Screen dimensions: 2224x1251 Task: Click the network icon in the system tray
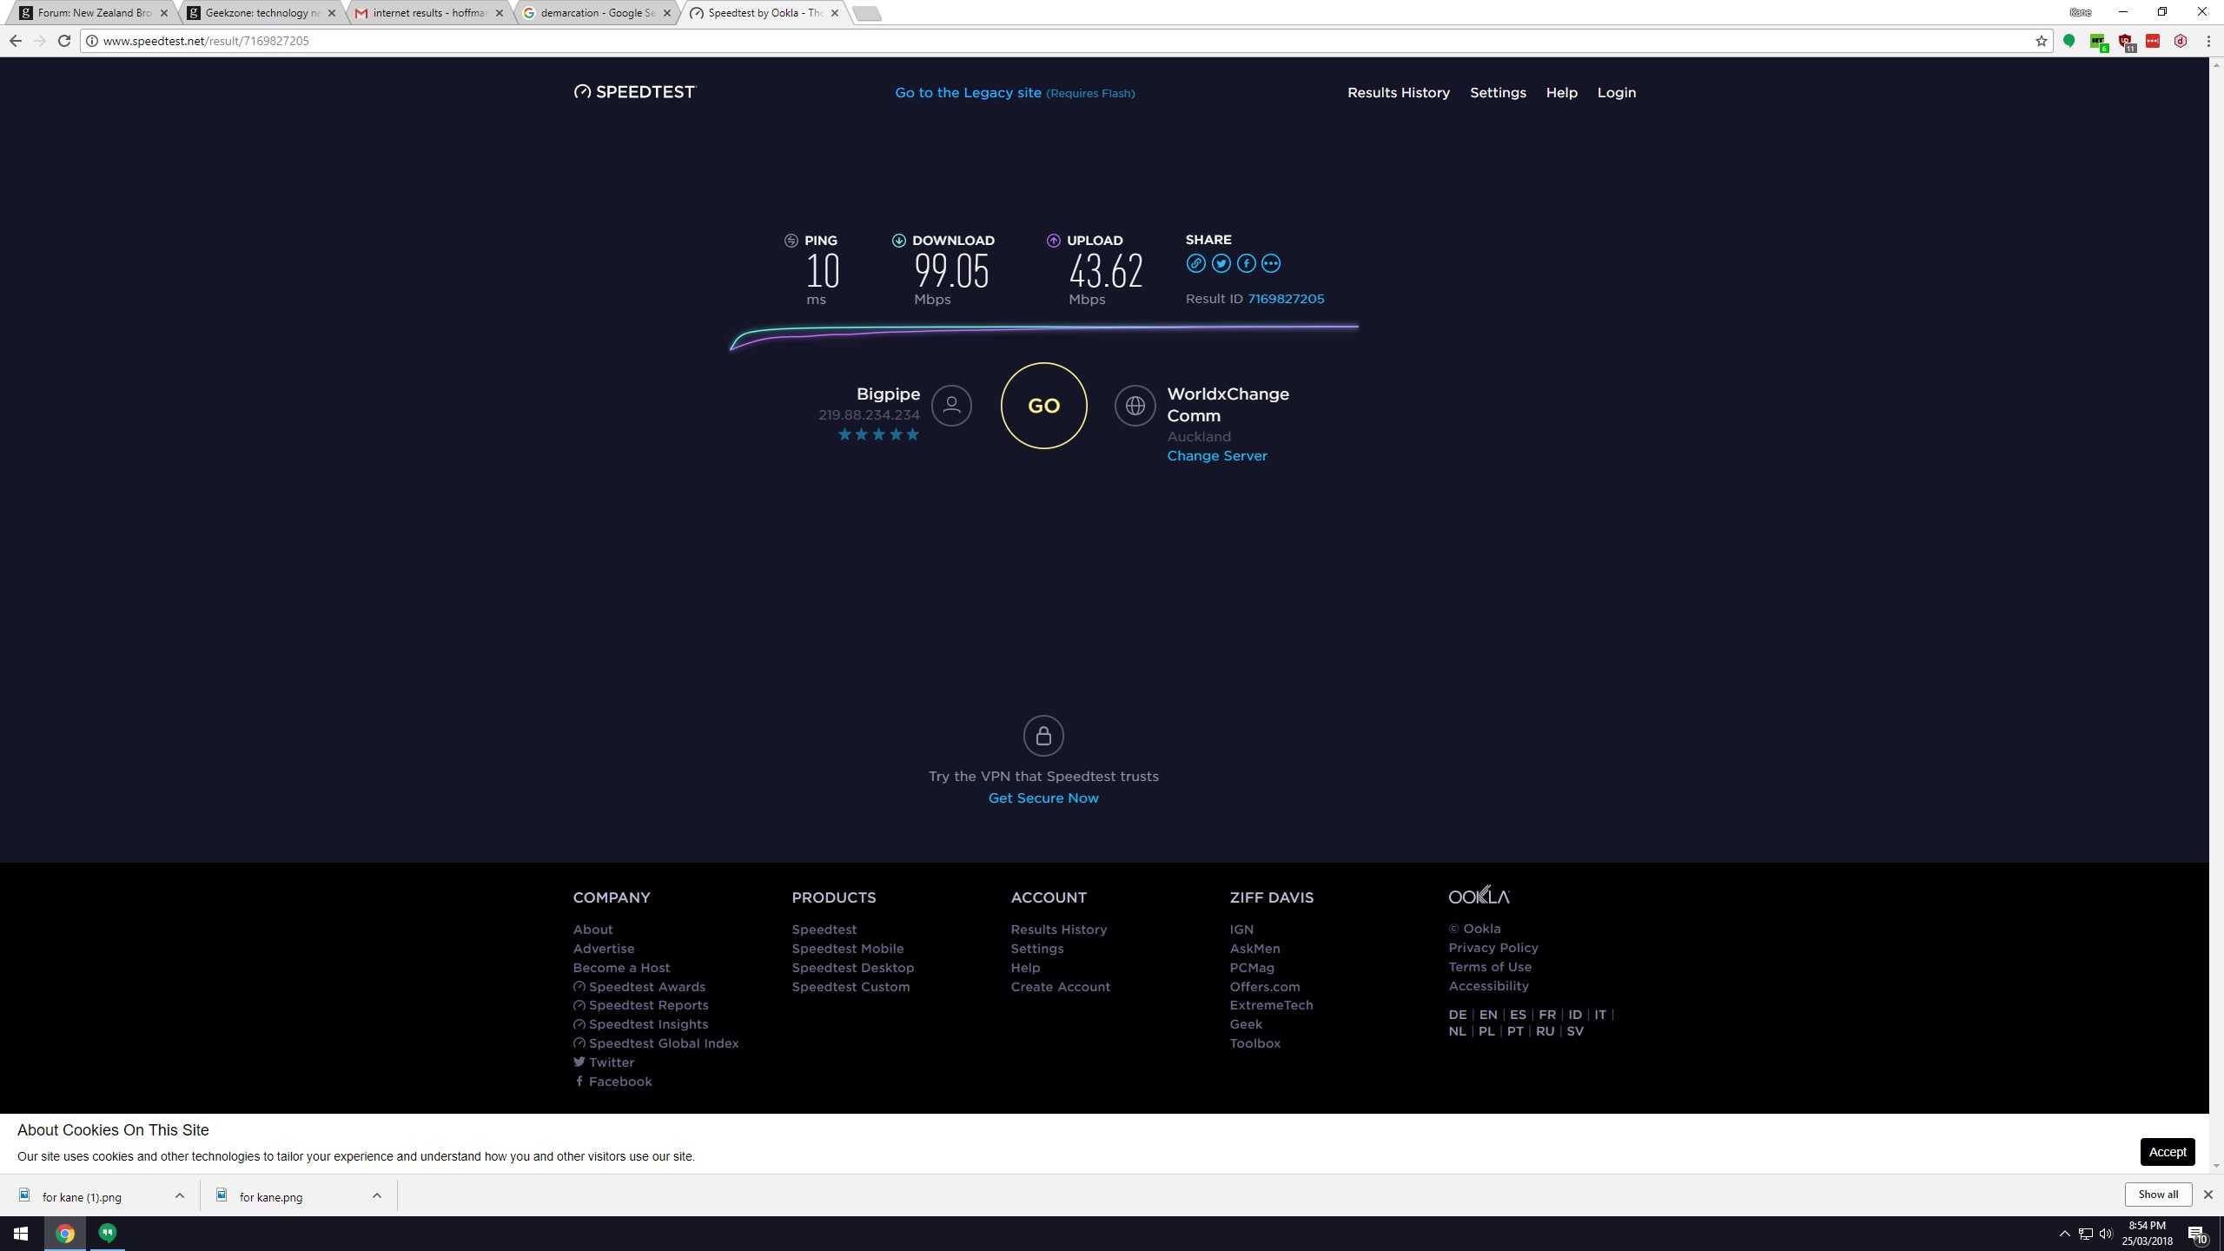pyautogui.click(x=2085, y=1234)
